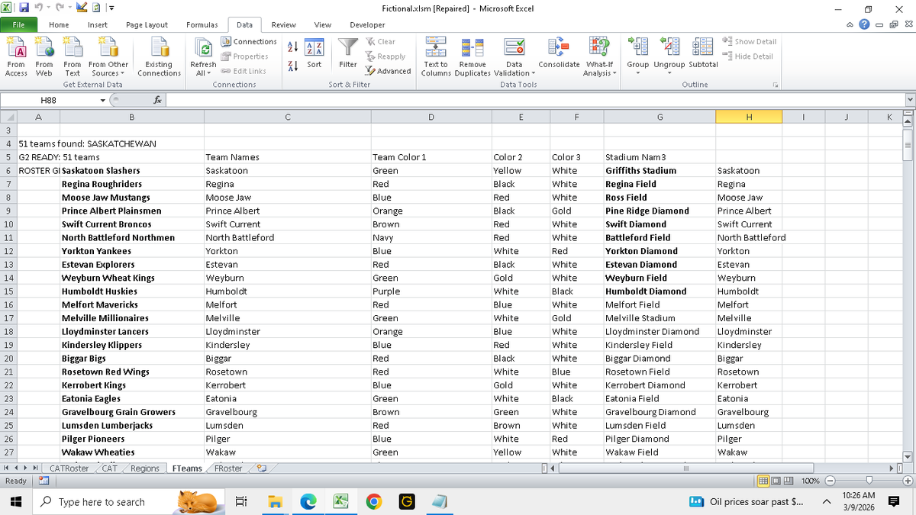The height and width of the screenshot is (515, 916).
Task: Switch to the Home ribbon tab
Action: pos(59,24)
